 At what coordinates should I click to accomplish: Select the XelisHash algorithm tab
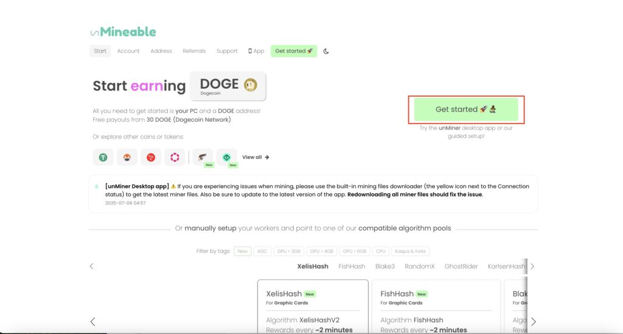tap(313, 266)
